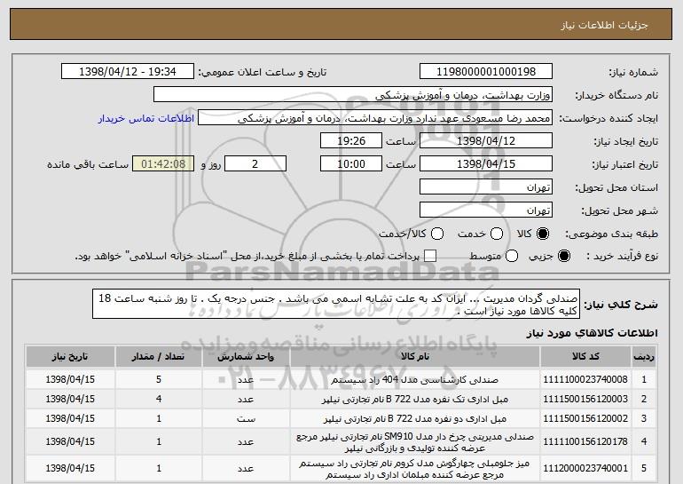Click need date 1398/04/15 in row 5
This screenshot has height=484, width=683.
[70, 468]
